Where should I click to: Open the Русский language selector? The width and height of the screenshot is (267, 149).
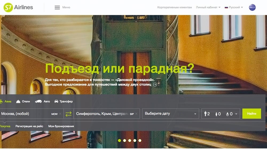tap(234, 7)
